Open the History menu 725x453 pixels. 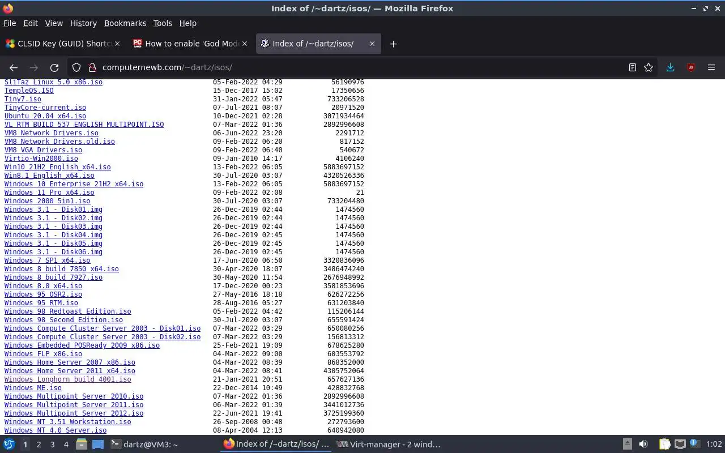point(83,23)
